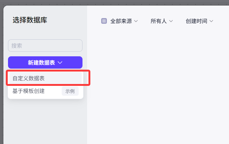Click the 创建时间 sort label

[196, 21]
